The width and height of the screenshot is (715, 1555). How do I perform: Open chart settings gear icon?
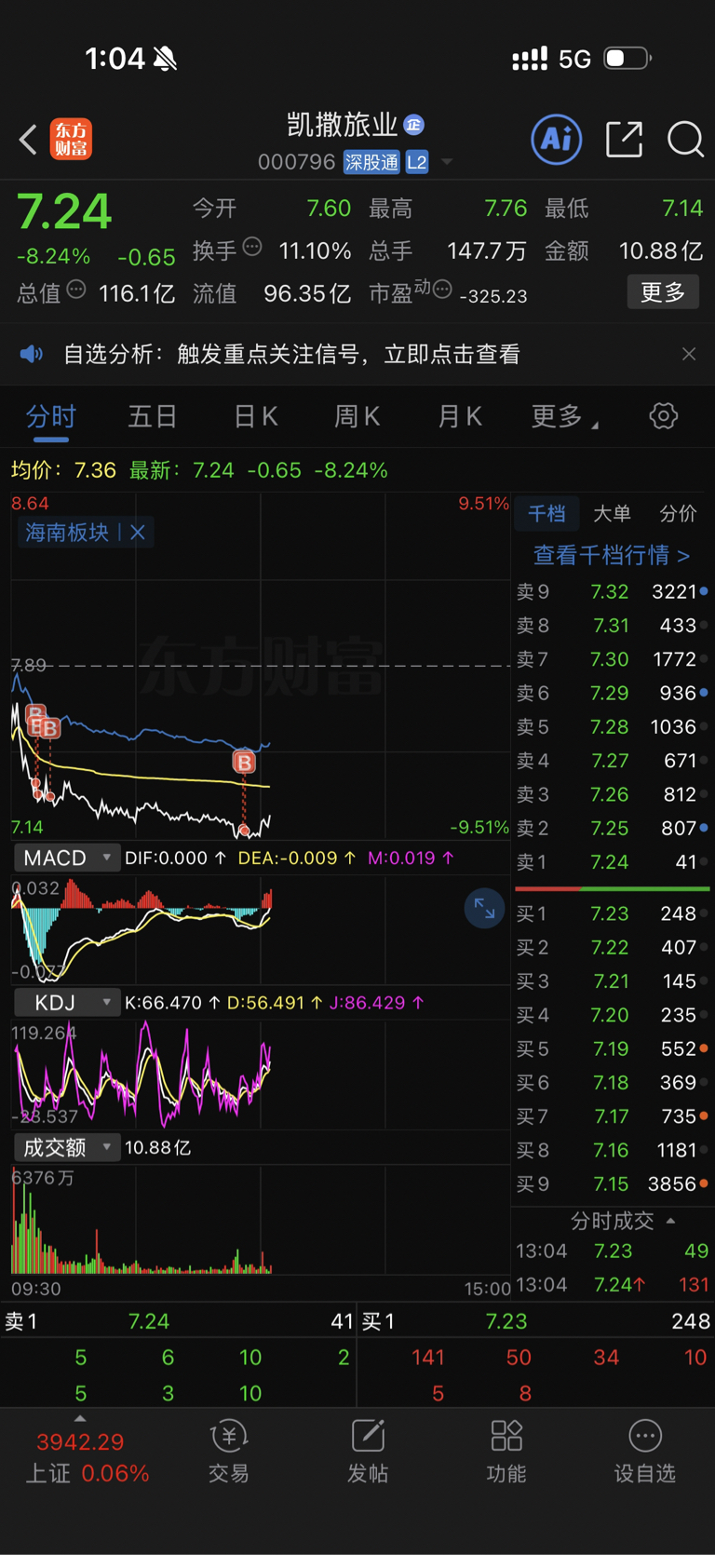[x=664, y=415]
